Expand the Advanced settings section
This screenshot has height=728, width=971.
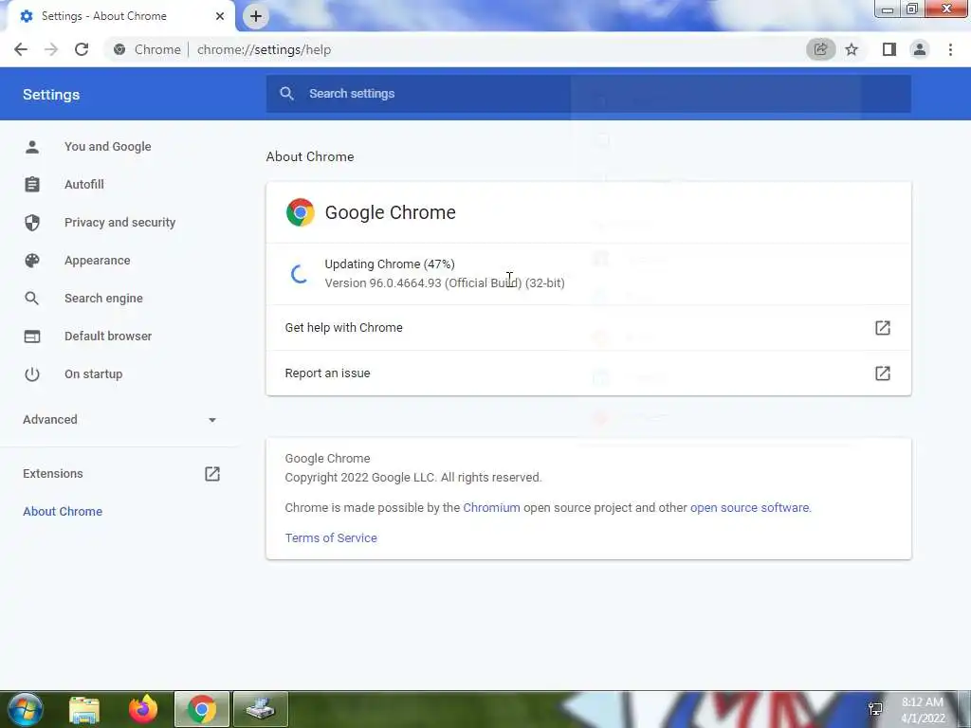119,420
